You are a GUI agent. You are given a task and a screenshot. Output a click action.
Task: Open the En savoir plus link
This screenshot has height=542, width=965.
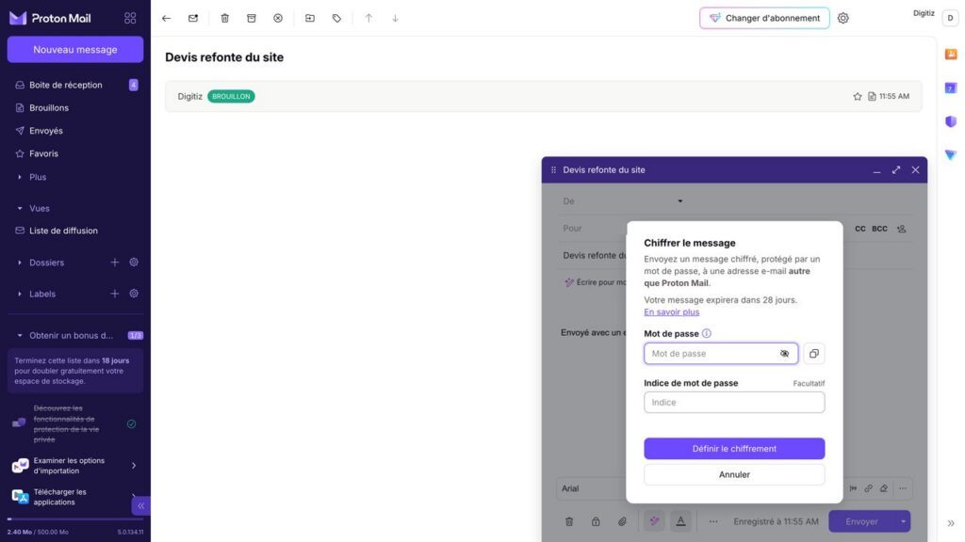[x=671, y=312]
